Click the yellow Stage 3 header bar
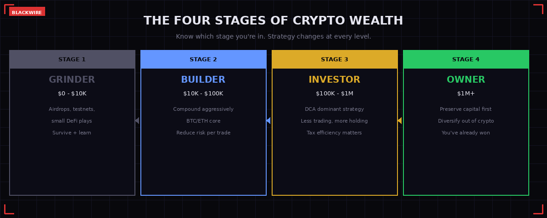Viewport: 547px width, 218px height. [x=335, y=59]
